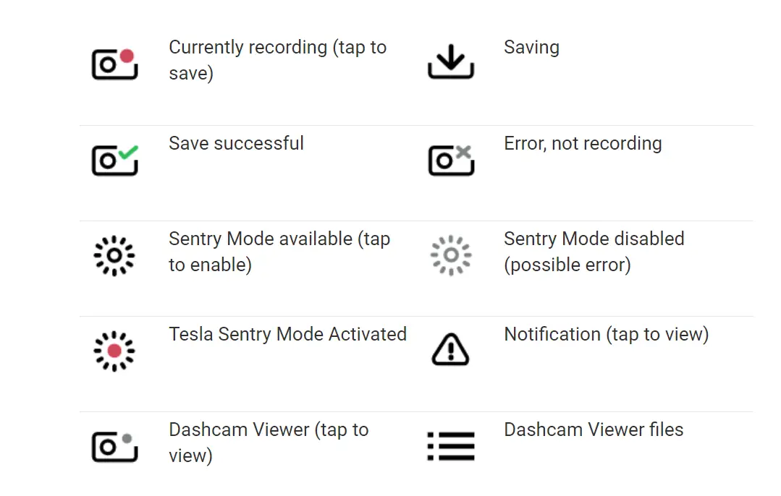Click the error not recording camera icon
Image resolution: width=781 pixels, height=496 pixels.
[x=451, y=160]
